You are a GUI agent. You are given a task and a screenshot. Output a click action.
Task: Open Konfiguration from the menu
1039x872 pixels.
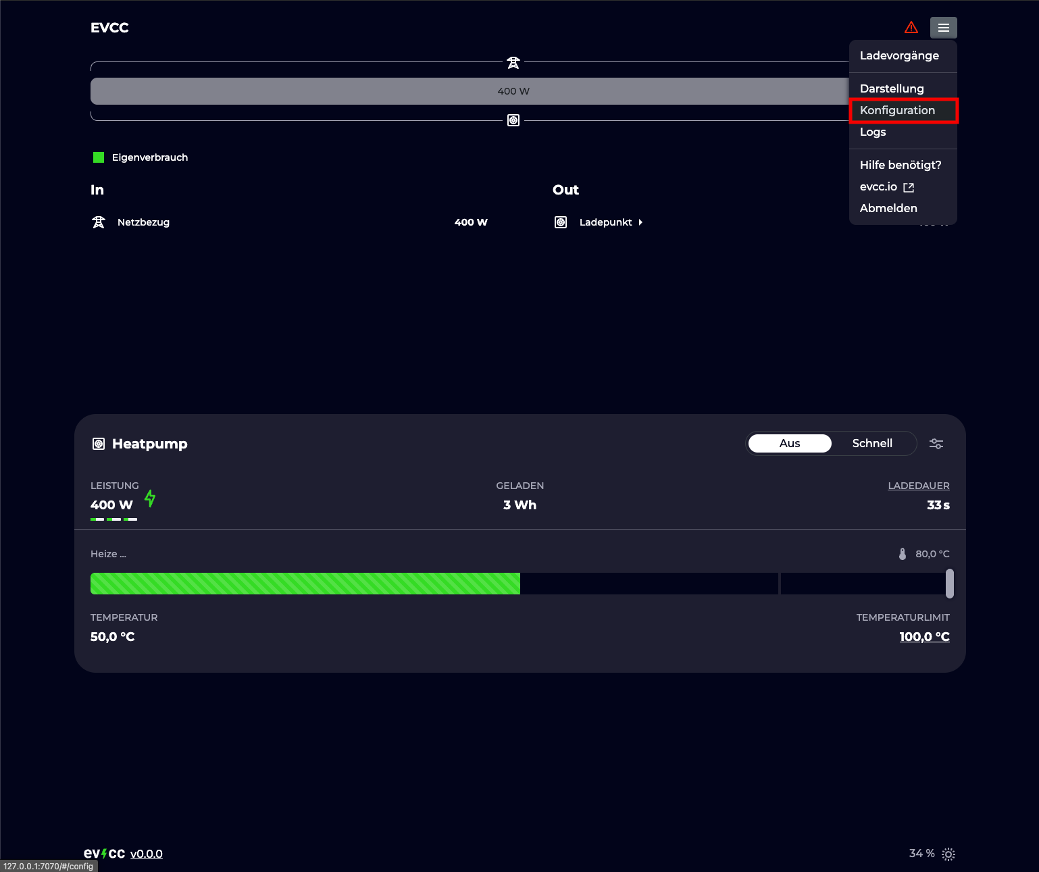point(897,110)
